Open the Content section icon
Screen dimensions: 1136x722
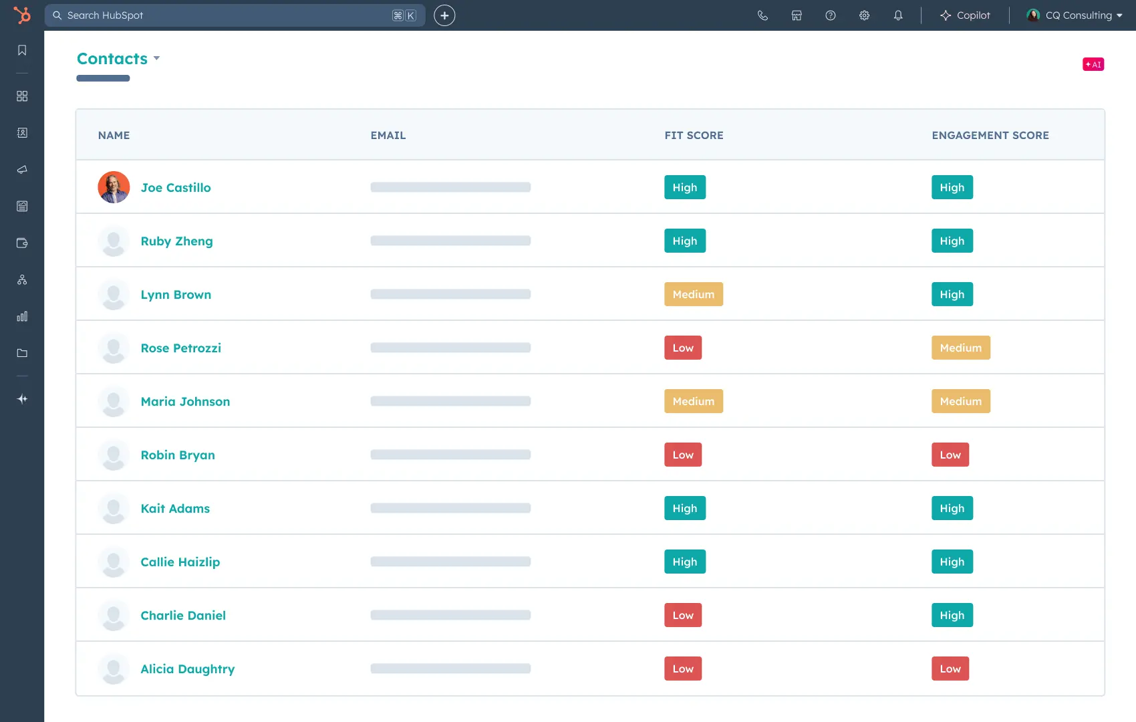point(22,206)
